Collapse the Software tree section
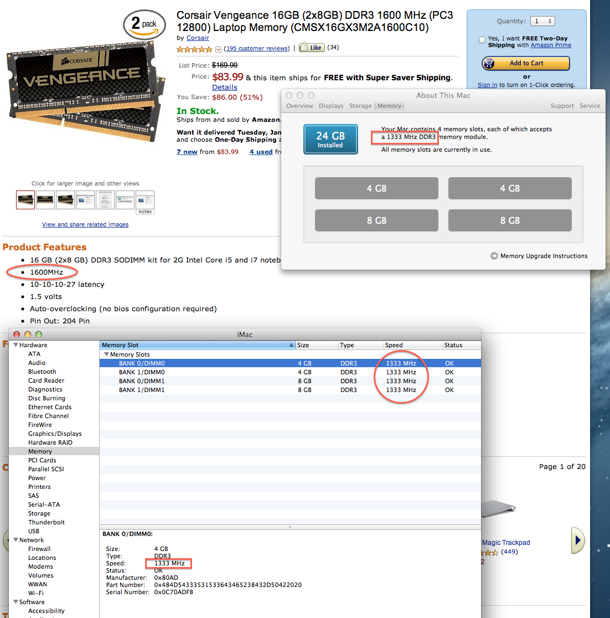 coord(15,602)
